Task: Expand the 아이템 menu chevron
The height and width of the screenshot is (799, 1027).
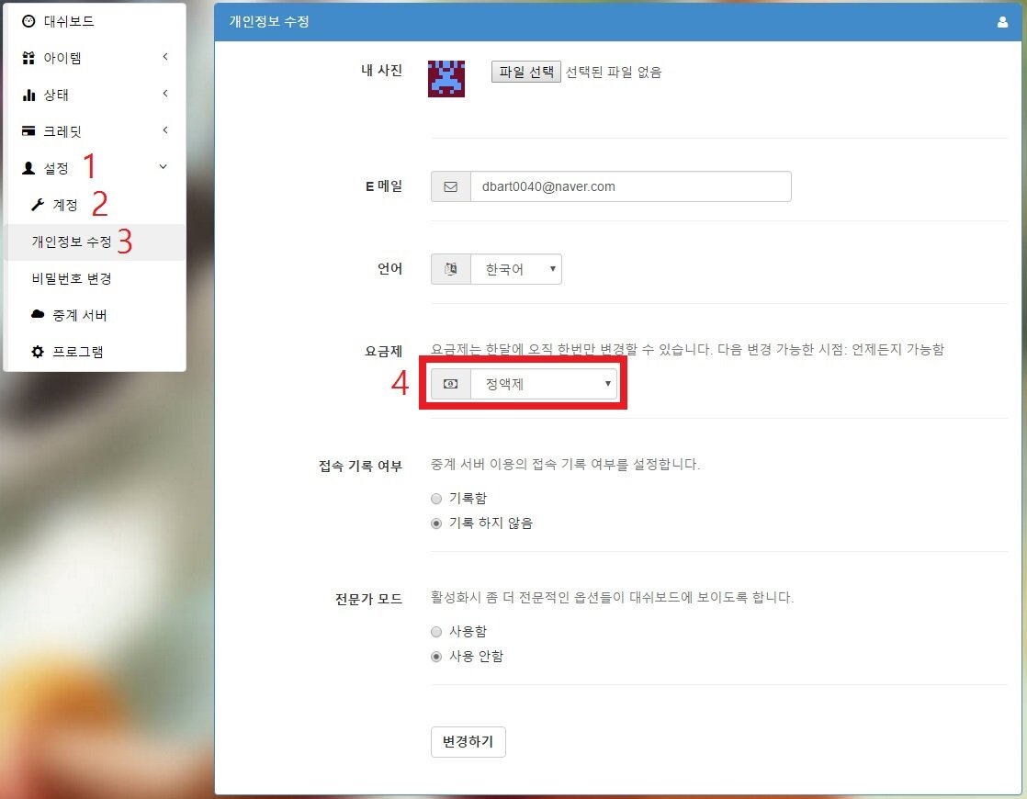Action: (x=165, y=57)
